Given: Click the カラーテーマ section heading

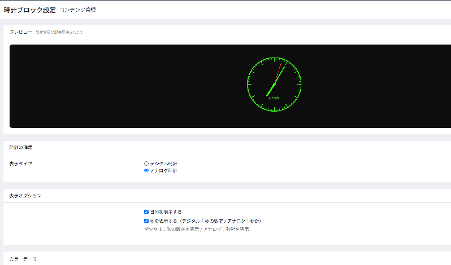Looking at the screenshot, I should point(23,259).
